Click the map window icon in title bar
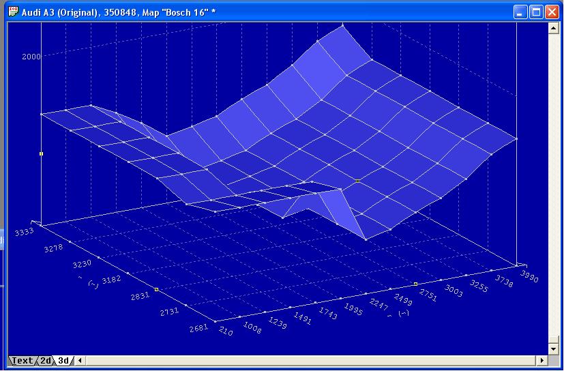The width and height of the screenshot is (564, 371). pos(13,12)
